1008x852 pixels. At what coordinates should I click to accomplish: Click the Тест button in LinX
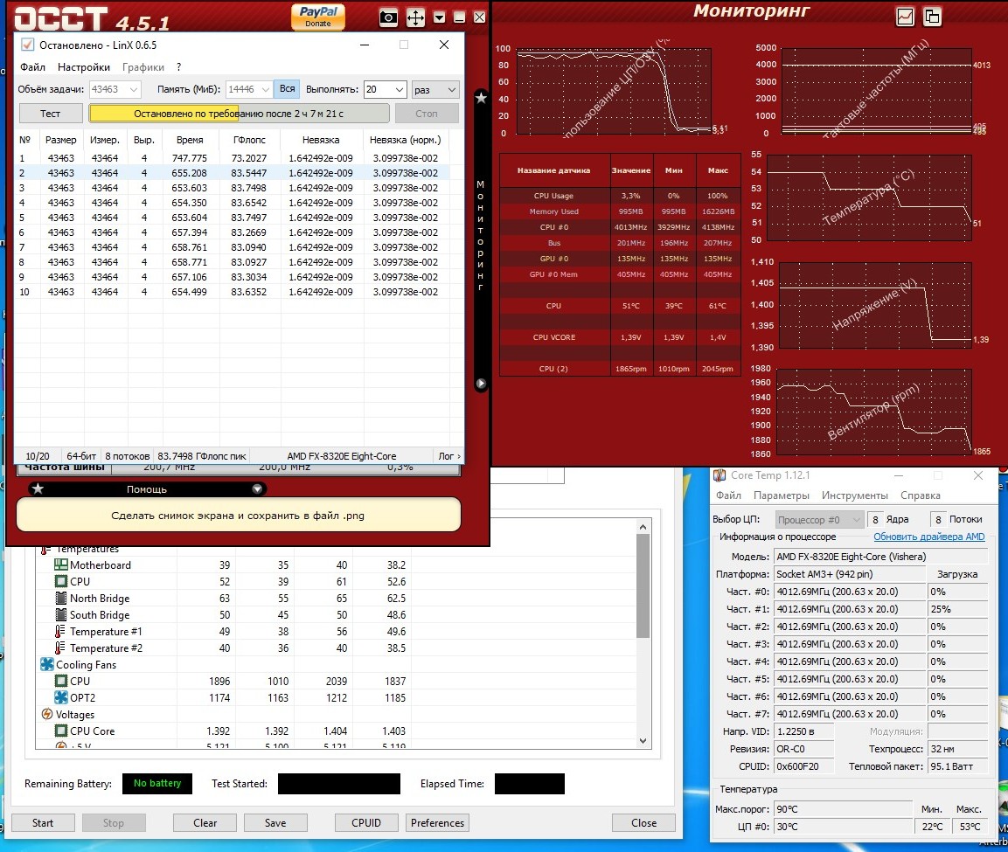(x=50, y=114)
